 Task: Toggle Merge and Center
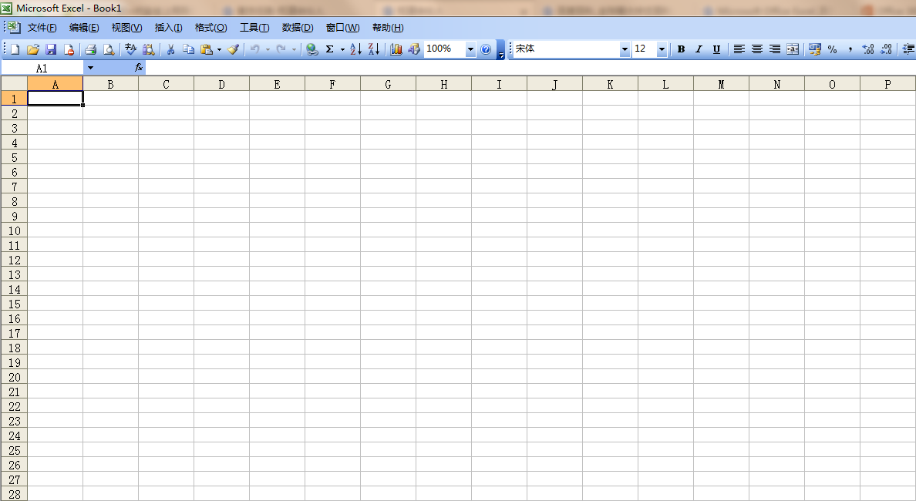(x=793, y=49)
